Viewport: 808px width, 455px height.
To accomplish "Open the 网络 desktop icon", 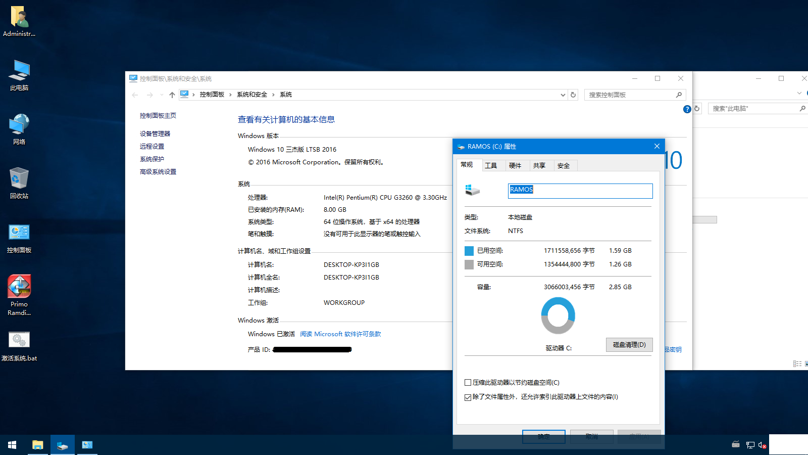I will point(19,129).
